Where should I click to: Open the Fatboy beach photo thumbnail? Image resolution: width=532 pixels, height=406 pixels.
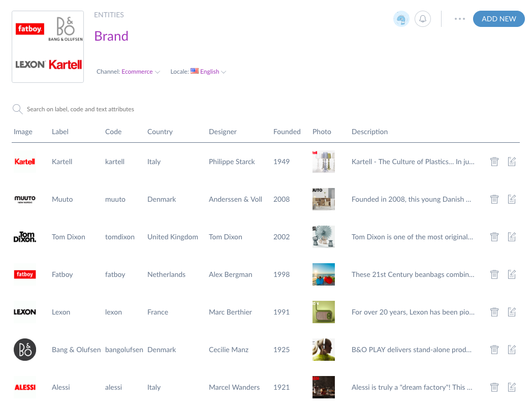click(x=324, y=274)
